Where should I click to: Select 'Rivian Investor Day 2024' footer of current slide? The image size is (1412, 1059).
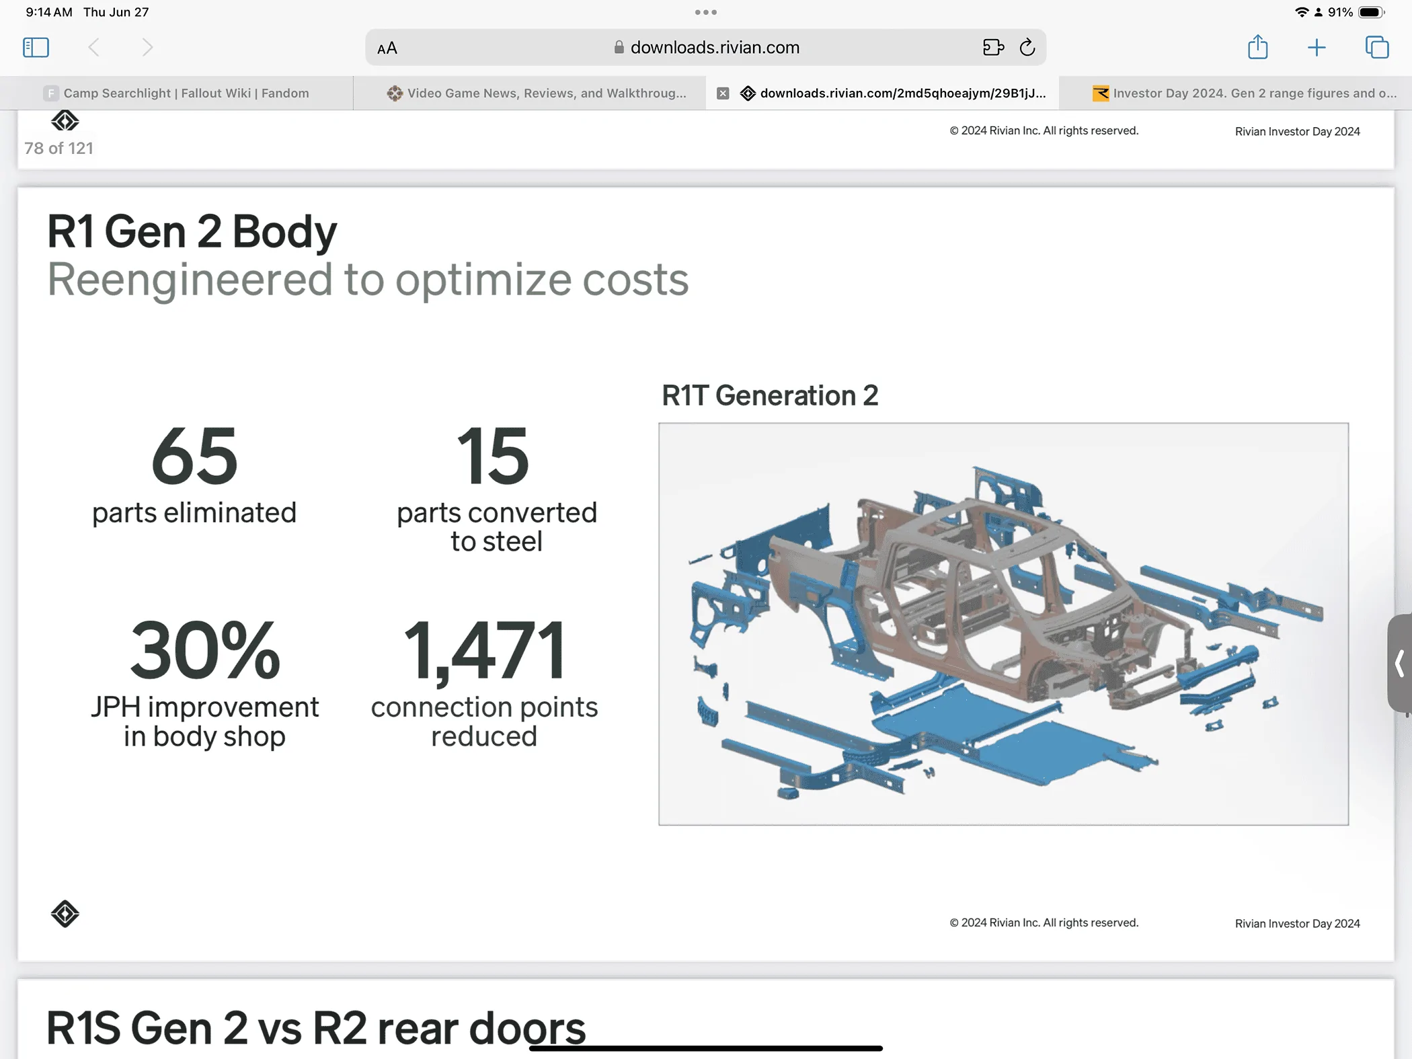1297,924
